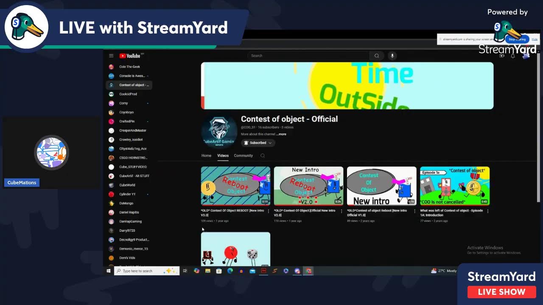Image resolution: width=543 pixels, height=305 pixels.
Task: Select the Videos tab
Action: pyautogui.click(x=223, y=155)
